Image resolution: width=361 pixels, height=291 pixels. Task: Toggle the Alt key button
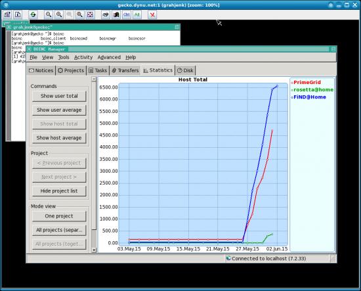(x=137, y=14)
